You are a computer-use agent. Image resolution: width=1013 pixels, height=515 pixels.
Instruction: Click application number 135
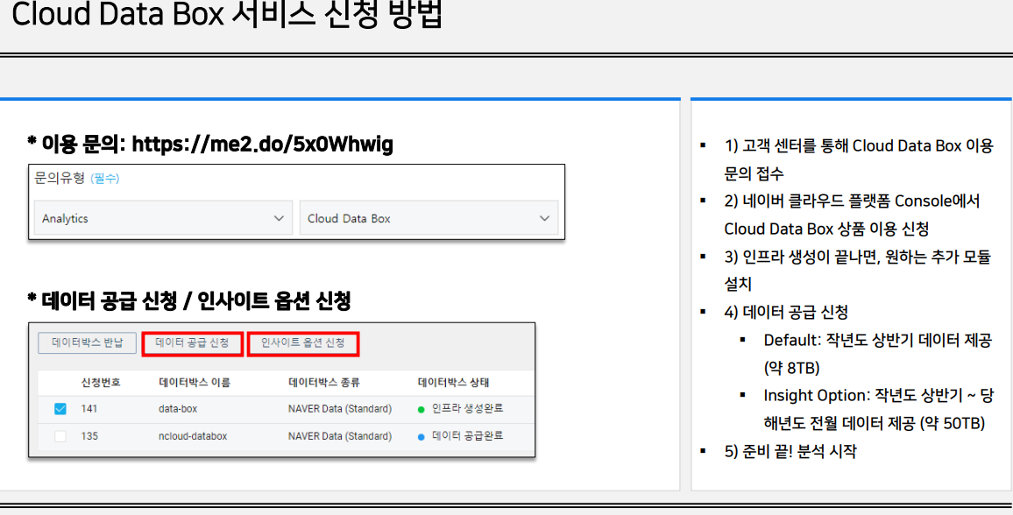[x=89, y=436]
